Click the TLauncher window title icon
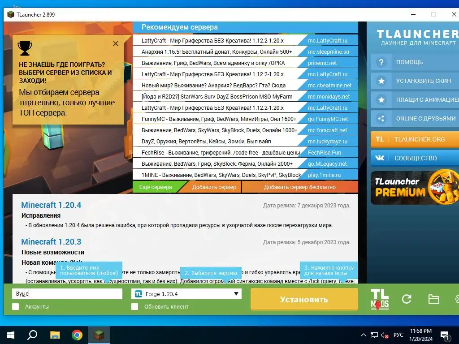This screenshot has height=344, width=459. click(x=11, y=14)
